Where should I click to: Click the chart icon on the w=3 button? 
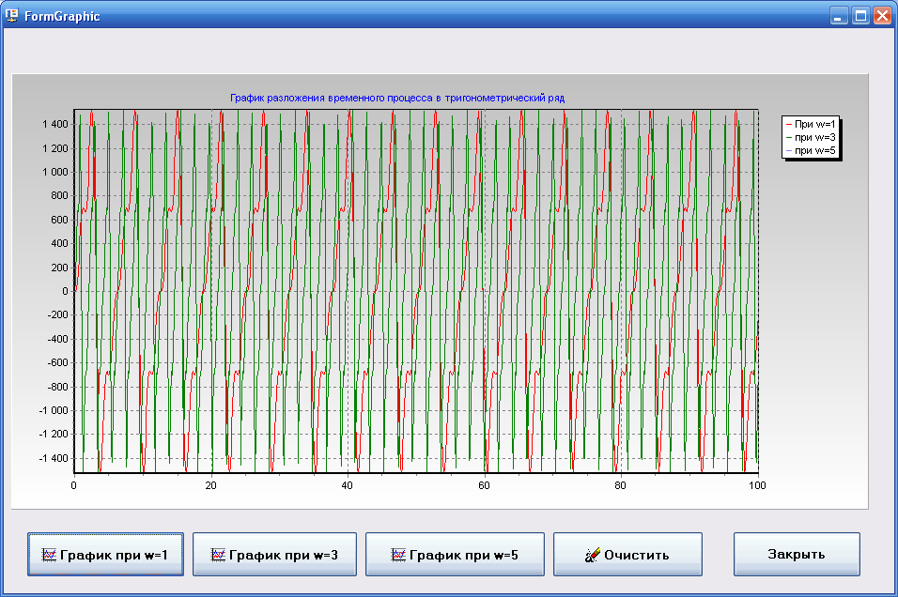click(x=218, y=555)
